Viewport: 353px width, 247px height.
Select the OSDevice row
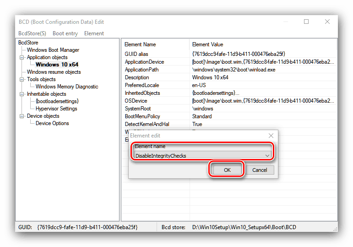[x=229, y=101]
